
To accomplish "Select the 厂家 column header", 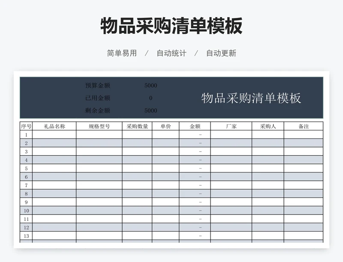I will (231, 126).
